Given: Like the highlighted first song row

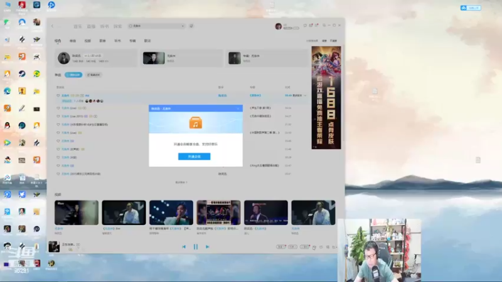Looking at the screenshot, I should click(58, 95).
